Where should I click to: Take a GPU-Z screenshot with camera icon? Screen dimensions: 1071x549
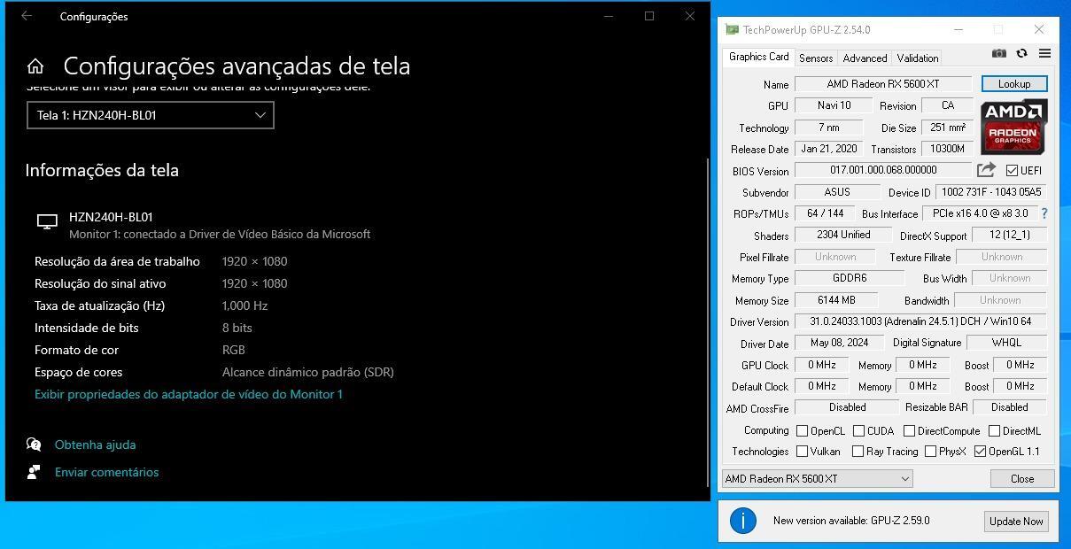[x=998, y=53]
